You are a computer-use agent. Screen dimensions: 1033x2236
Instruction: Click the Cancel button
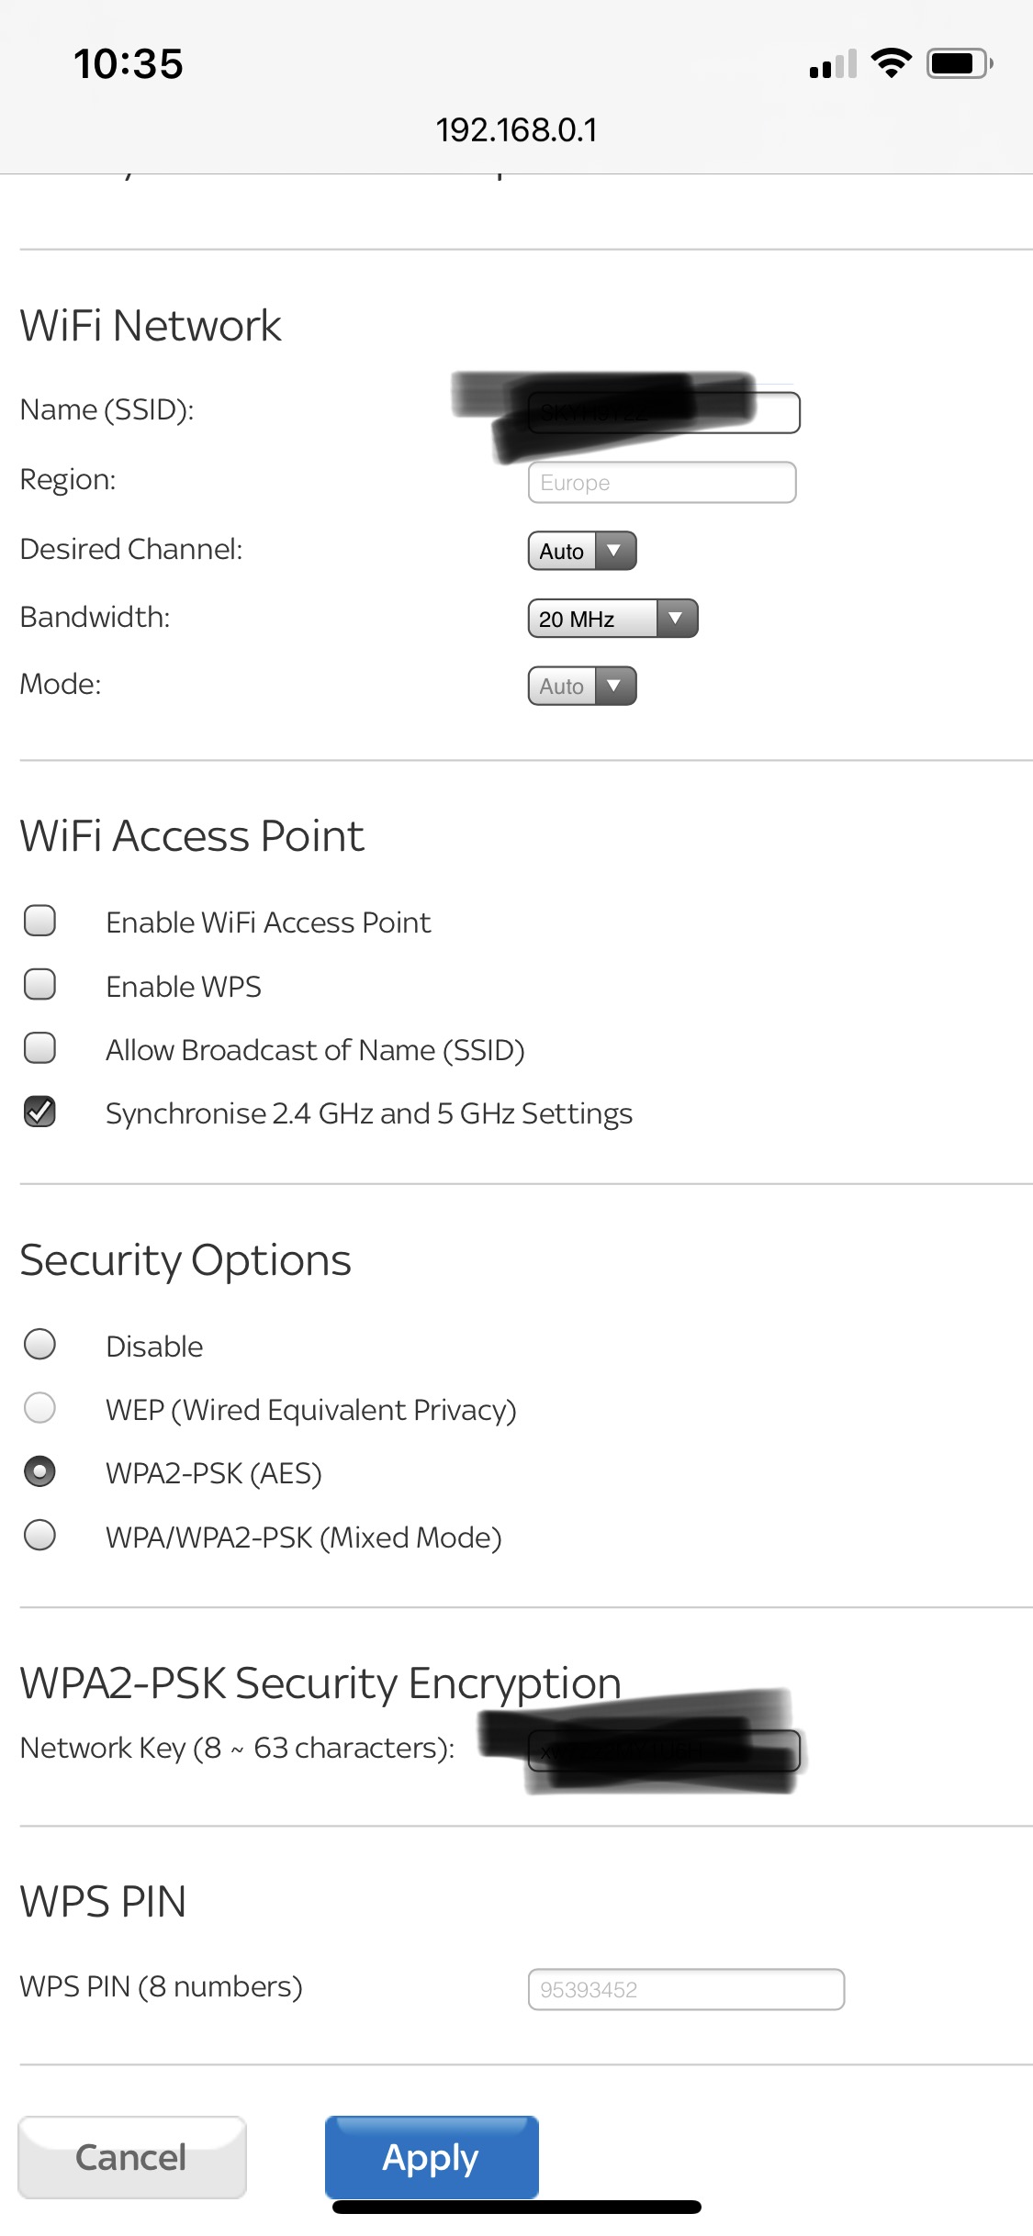(131, 2158)
